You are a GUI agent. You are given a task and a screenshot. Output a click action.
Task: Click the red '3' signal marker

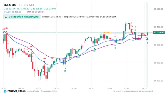pos(136,27)
